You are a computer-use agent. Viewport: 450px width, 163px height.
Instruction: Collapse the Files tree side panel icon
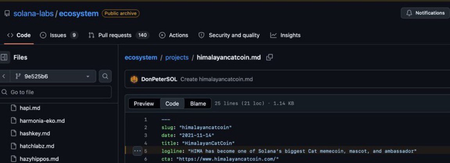[4, 57]
